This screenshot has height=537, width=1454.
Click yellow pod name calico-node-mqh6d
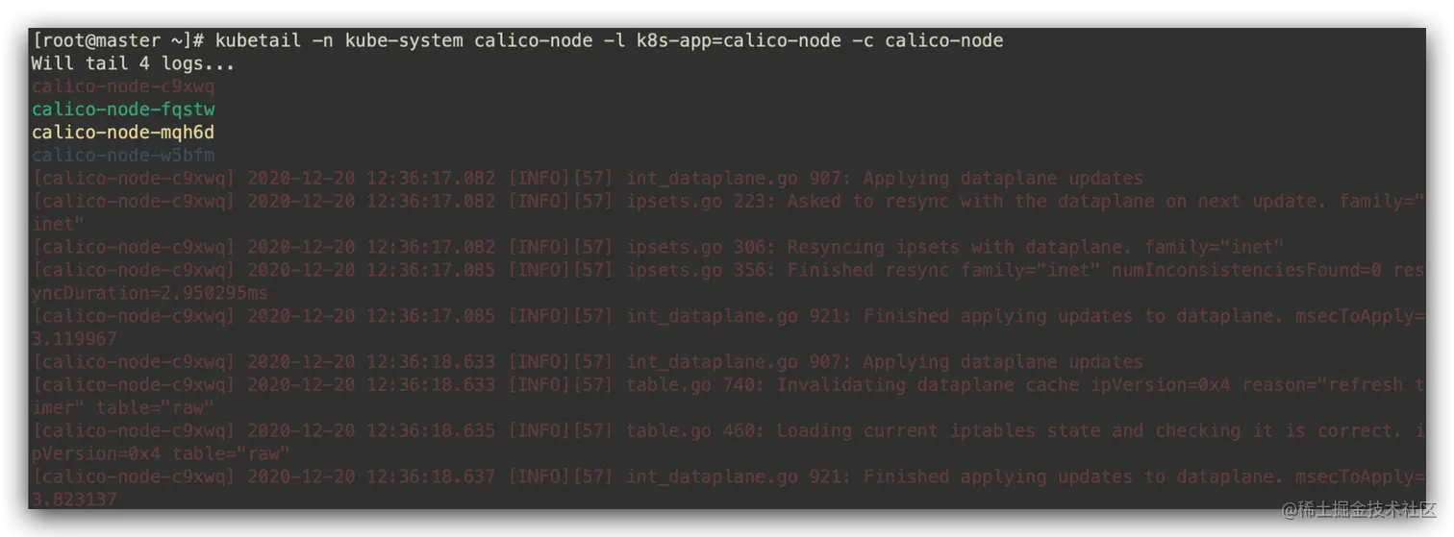pos(123,133)
